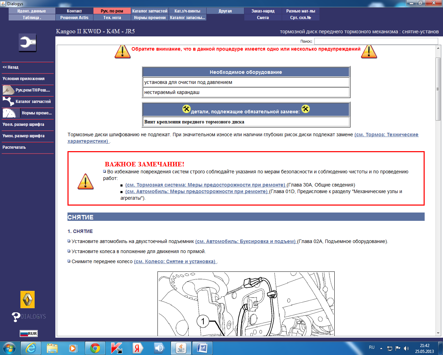Screen dimensions: 443x355
Task: Click the RUR Russian flag icon
Action: 28,334
